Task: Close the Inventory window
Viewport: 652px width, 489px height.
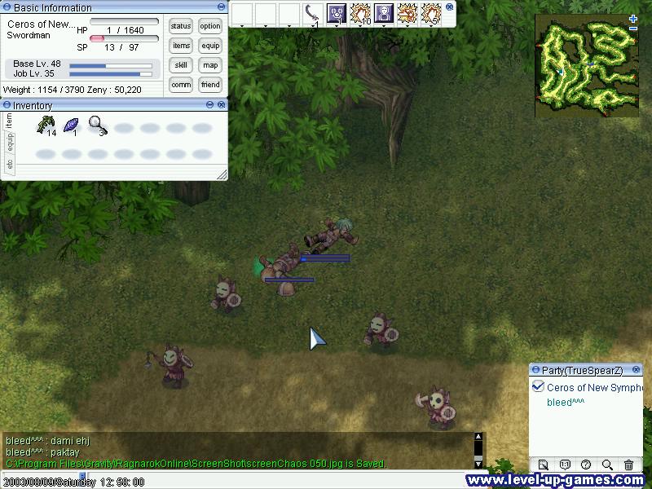Action: coord(221,105)
